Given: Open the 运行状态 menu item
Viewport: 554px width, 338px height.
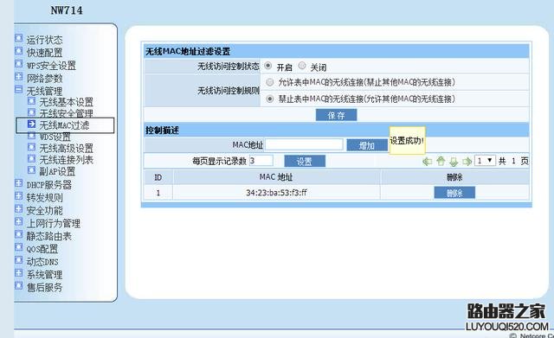Looking at the screenshot, I should pos(44,40).
